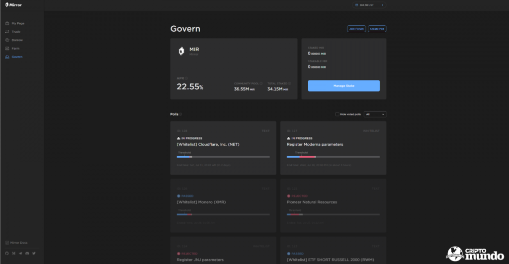The image size is (509, 264).
Task: Open the Trade section in sidebar
Action: coord(16,32)
